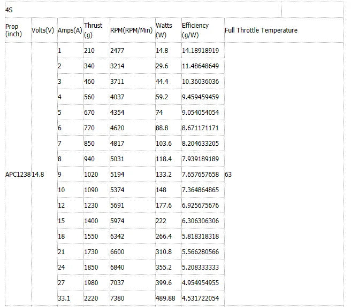Click efficiency value 5.566280566
351x307 pixels.
[x=200, y=251]
